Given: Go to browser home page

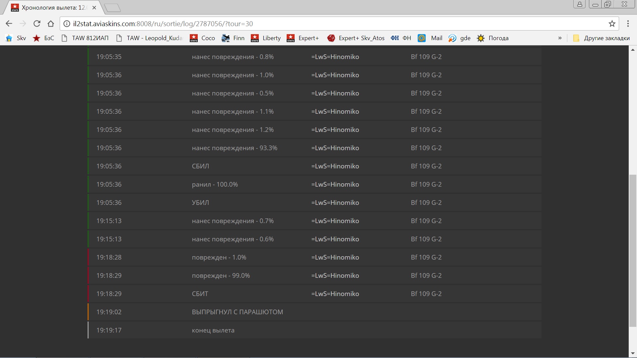Looking at the screenshot, I should coord(51,24).
